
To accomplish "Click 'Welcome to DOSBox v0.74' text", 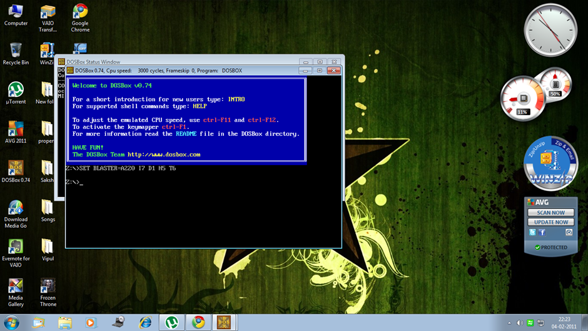I will pyautogui.click(x=112, y=86).
